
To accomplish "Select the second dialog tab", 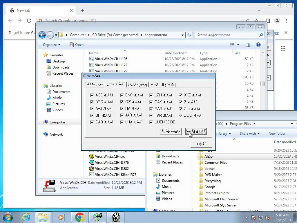I will click(x=116, y=84).
